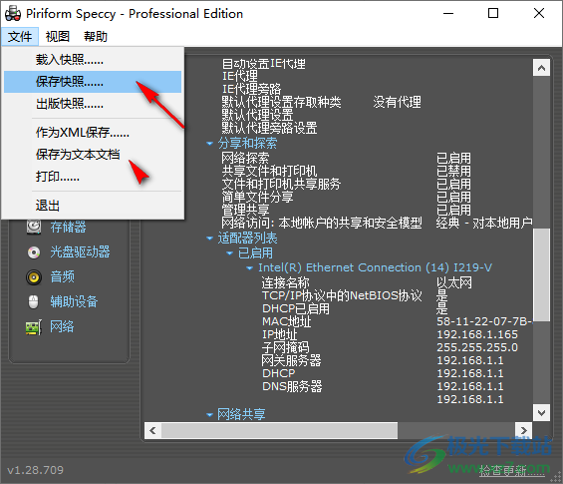Choose 退出 to exit the program
The height and width of the screenshot is (484, 563).
[x=93, y=206]
